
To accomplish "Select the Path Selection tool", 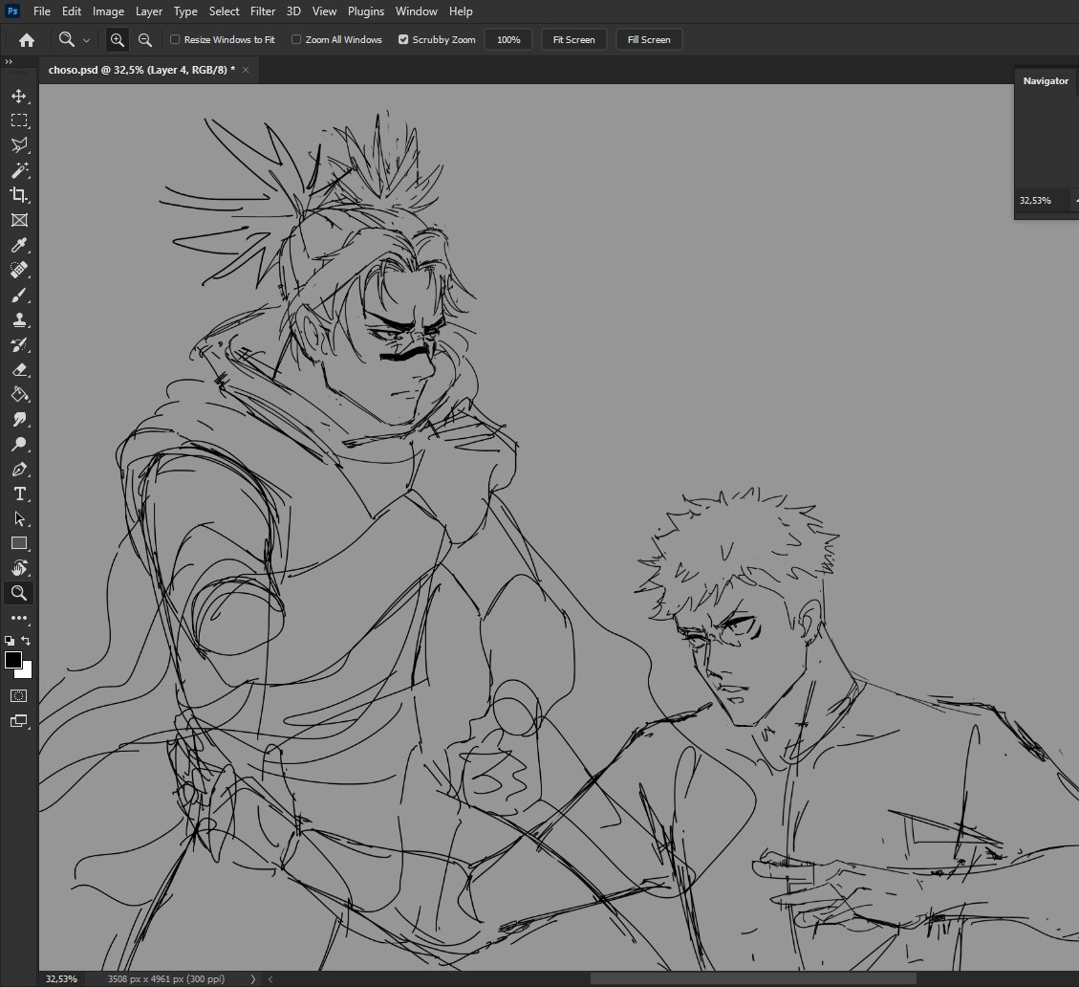I will pos(19,518).
